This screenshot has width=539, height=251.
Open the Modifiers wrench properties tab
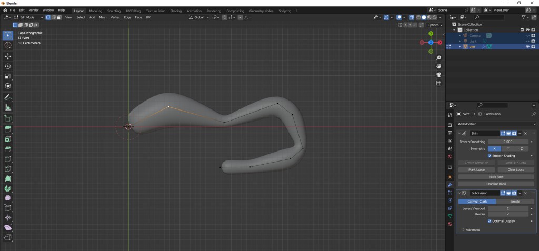pyautogui.click(x=450, y=185)
